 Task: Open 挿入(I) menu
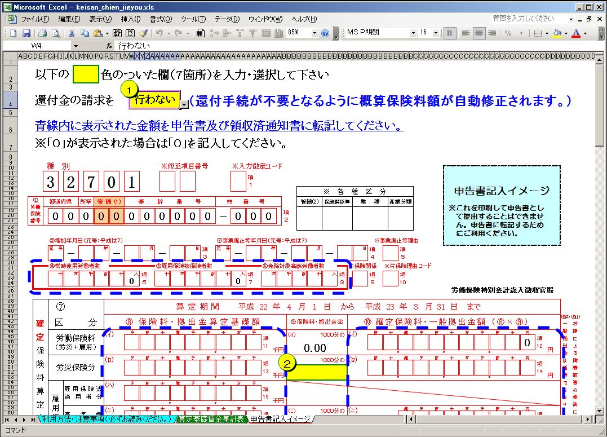click(131, 19)
